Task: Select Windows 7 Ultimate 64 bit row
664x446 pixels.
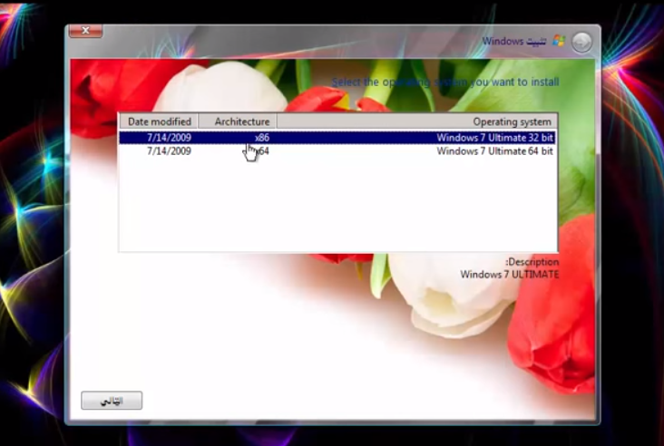Action: 337,151
